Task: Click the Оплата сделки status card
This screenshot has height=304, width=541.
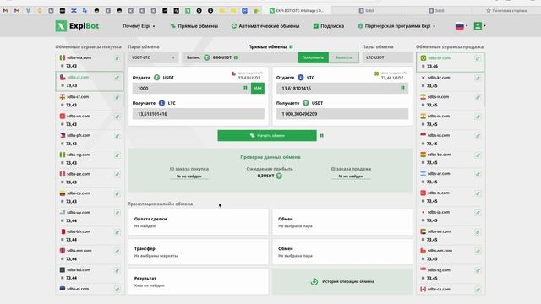Action: pyautogui.click(x=199, y=222)
